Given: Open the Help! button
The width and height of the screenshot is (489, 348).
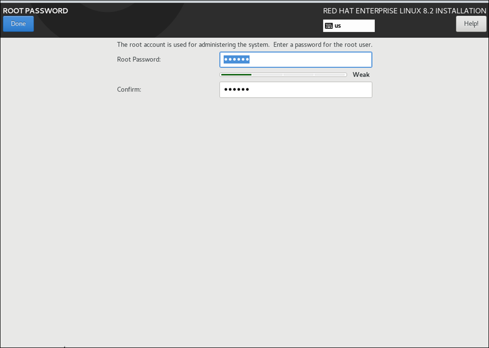Looking at the screenshot, I should tap(471, 24).
